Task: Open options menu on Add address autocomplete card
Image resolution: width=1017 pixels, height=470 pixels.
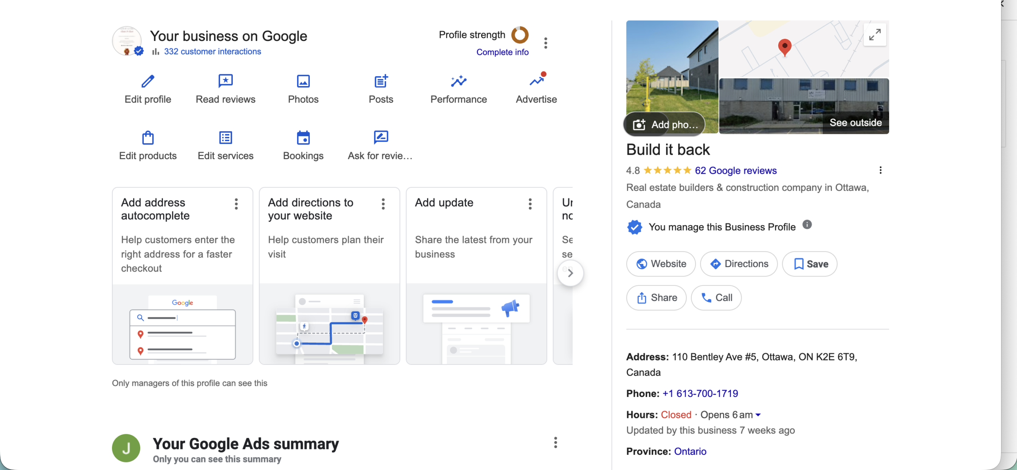Action: 236,204
